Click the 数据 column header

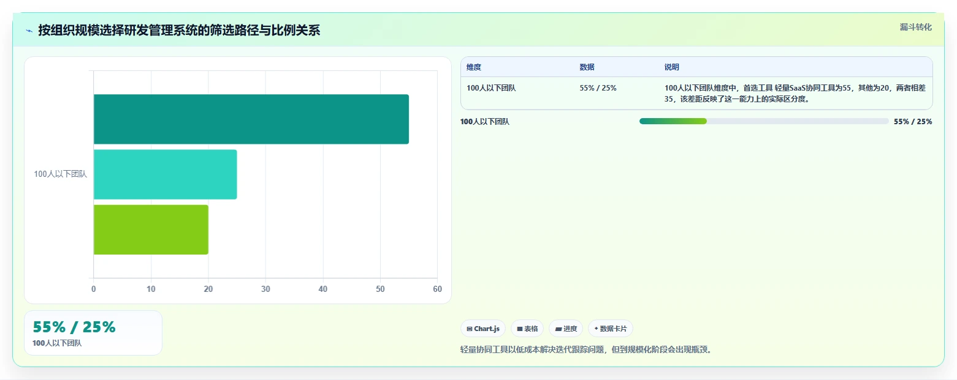(587, 67)
